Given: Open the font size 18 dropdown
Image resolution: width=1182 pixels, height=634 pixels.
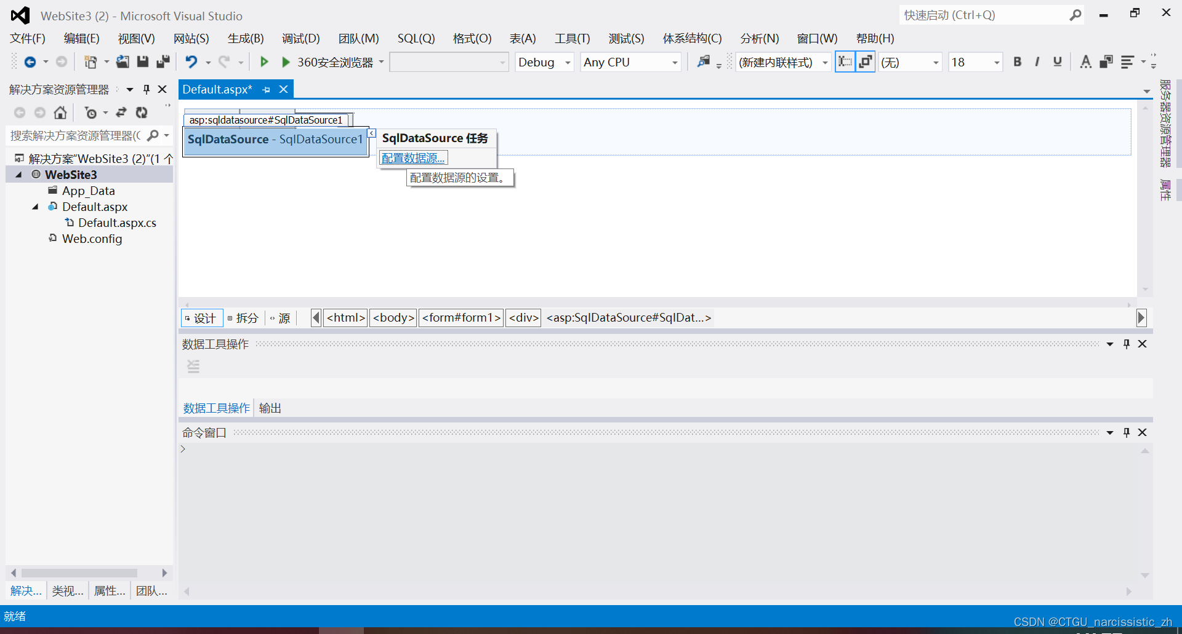Looking at the screenshot, I should 997,62.
